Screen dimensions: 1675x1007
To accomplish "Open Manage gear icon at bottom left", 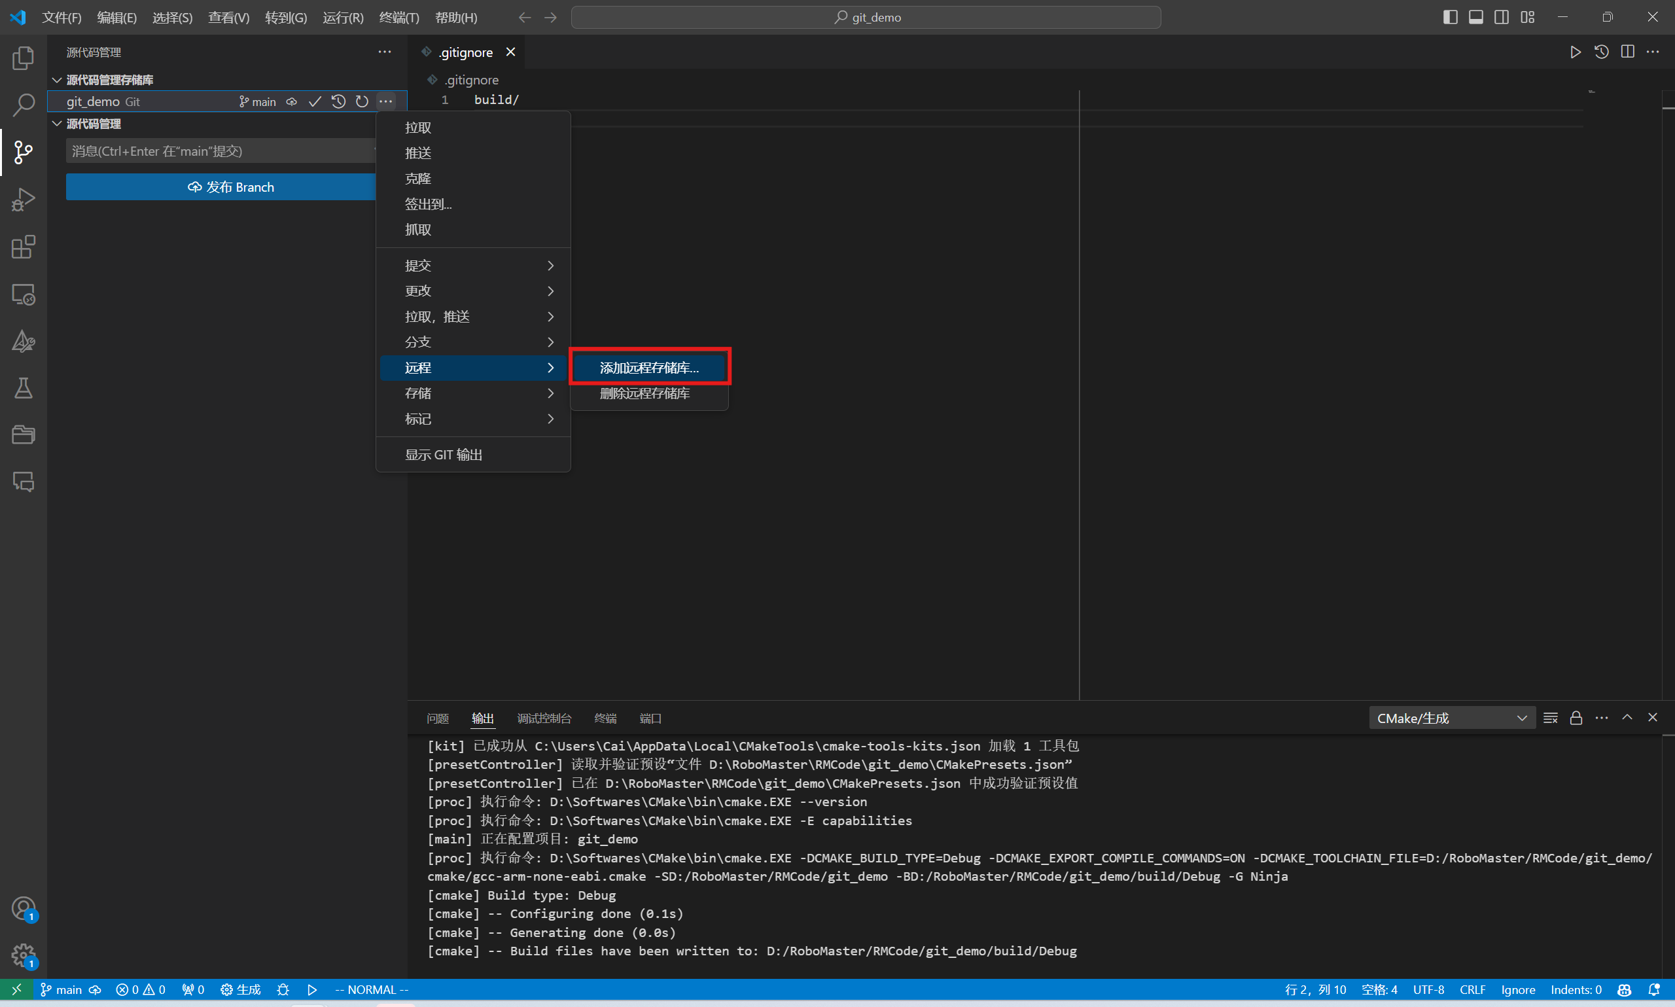I will [23, 955].
